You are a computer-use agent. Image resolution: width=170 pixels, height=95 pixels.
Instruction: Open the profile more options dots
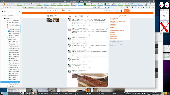[x=129, y=16]
